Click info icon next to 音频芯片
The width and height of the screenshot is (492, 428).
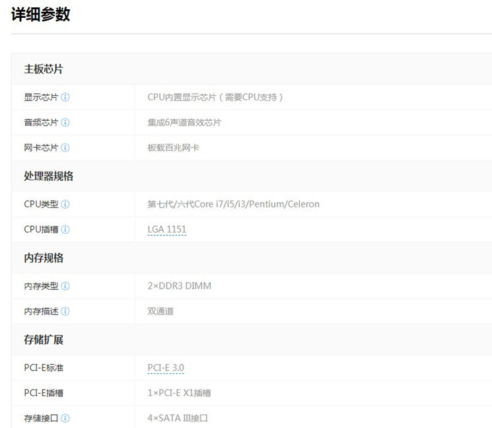(65, 122)
